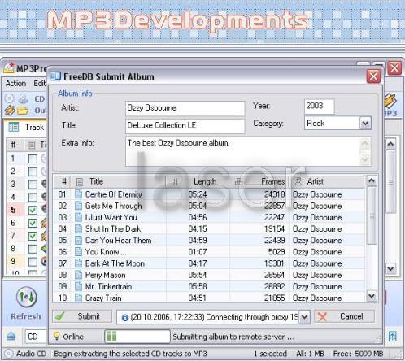Select the 'Mr. Tinkertrain' track row
Image resolution: width=405 pixels, height=361 pixels.
(x=209, y=286)
